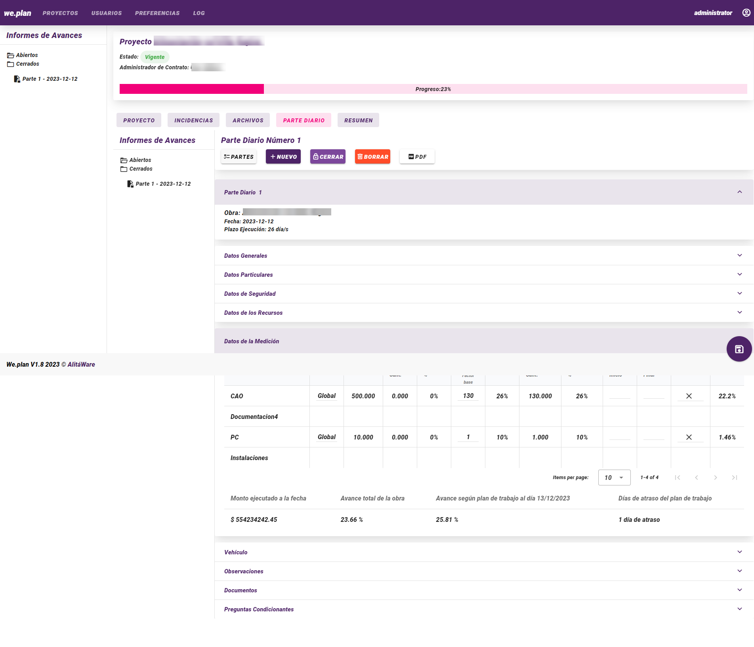The width and height of the screenshot is (754, 647).
Task: Click CAO row start date field
Action: (620, 396)
